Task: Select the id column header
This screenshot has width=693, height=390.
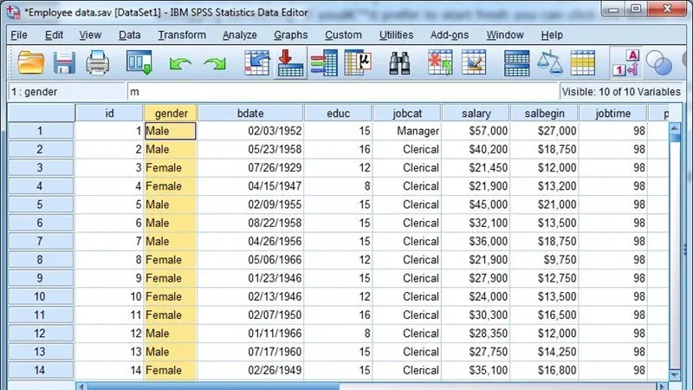Action: (x=109, y=114)
